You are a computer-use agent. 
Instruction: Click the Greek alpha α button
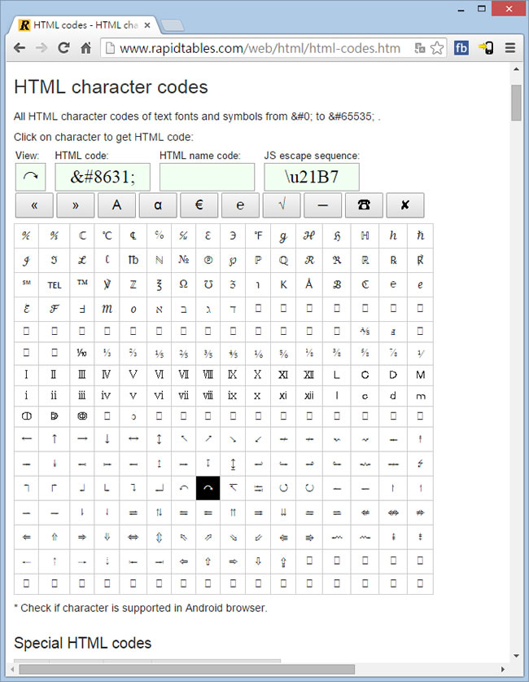(x=158, y=205)
